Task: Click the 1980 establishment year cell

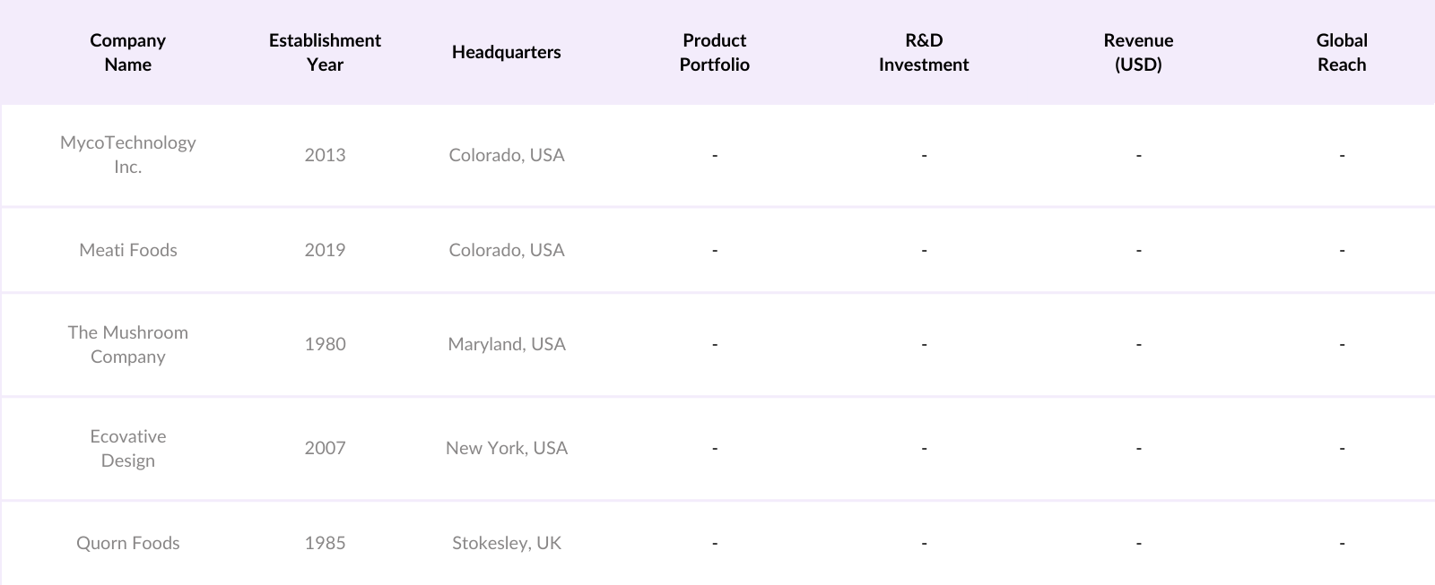Action: pos(325,344)
